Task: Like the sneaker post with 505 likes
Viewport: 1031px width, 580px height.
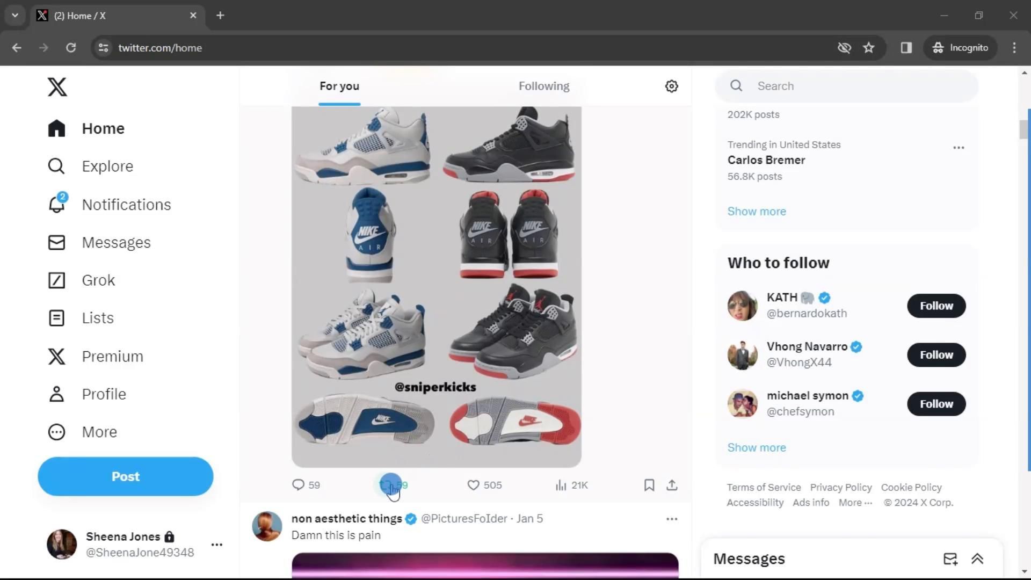Action: [473, 485]
